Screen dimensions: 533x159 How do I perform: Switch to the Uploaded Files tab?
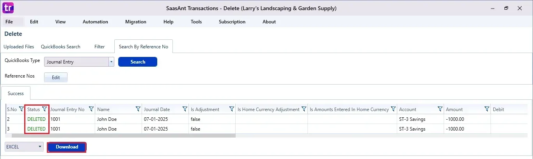click(x=19, y=47)
